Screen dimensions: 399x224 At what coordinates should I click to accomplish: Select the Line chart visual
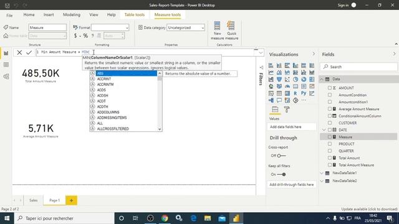(x=271, y=72)
